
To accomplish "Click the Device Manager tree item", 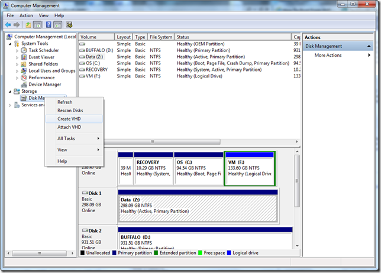I will pos(45,84).
